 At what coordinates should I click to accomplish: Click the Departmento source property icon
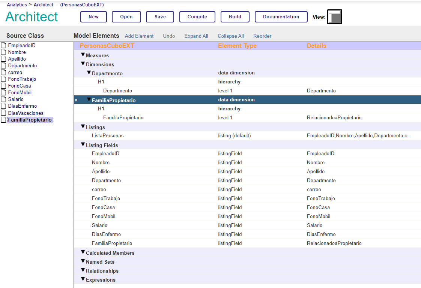tap(4, 66)
